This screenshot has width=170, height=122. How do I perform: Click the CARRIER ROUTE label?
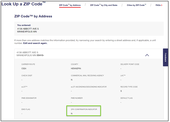(x=28, y=64)
